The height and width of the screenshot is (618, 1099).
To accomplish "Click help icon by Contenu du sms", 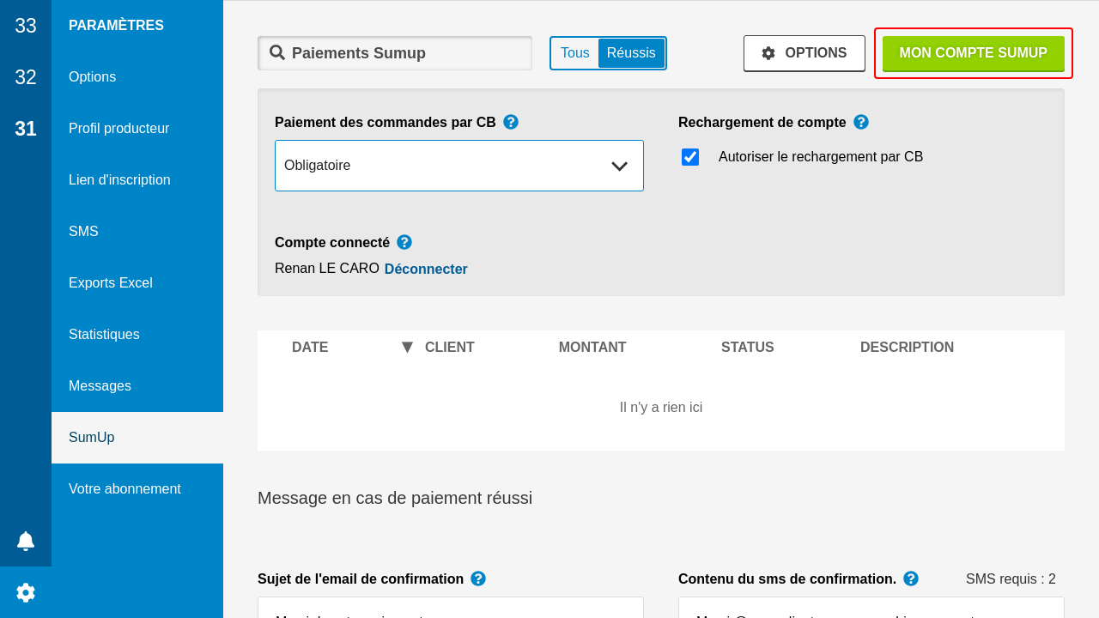I will pos(911,579).
